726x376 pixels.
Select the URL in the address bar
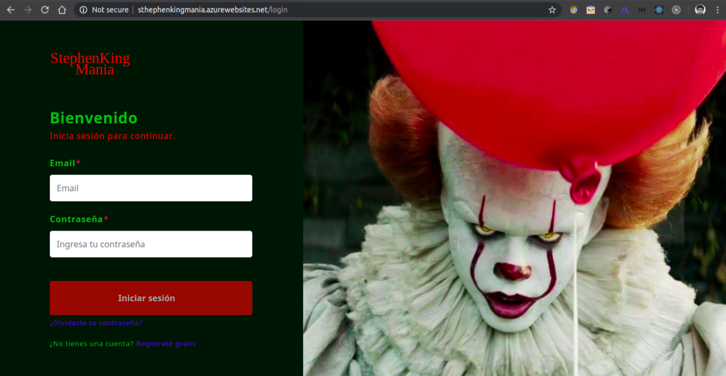point(213,10)
